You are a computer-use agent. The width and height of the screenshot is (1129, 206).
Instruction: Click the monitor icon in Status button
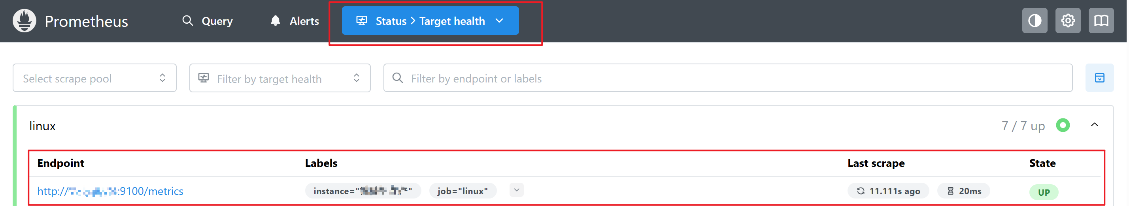tap(362, 21)
